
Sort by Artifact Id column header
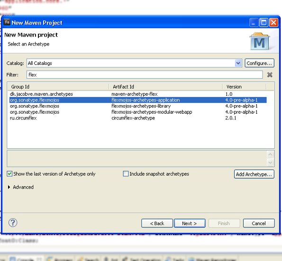point(165,87)
